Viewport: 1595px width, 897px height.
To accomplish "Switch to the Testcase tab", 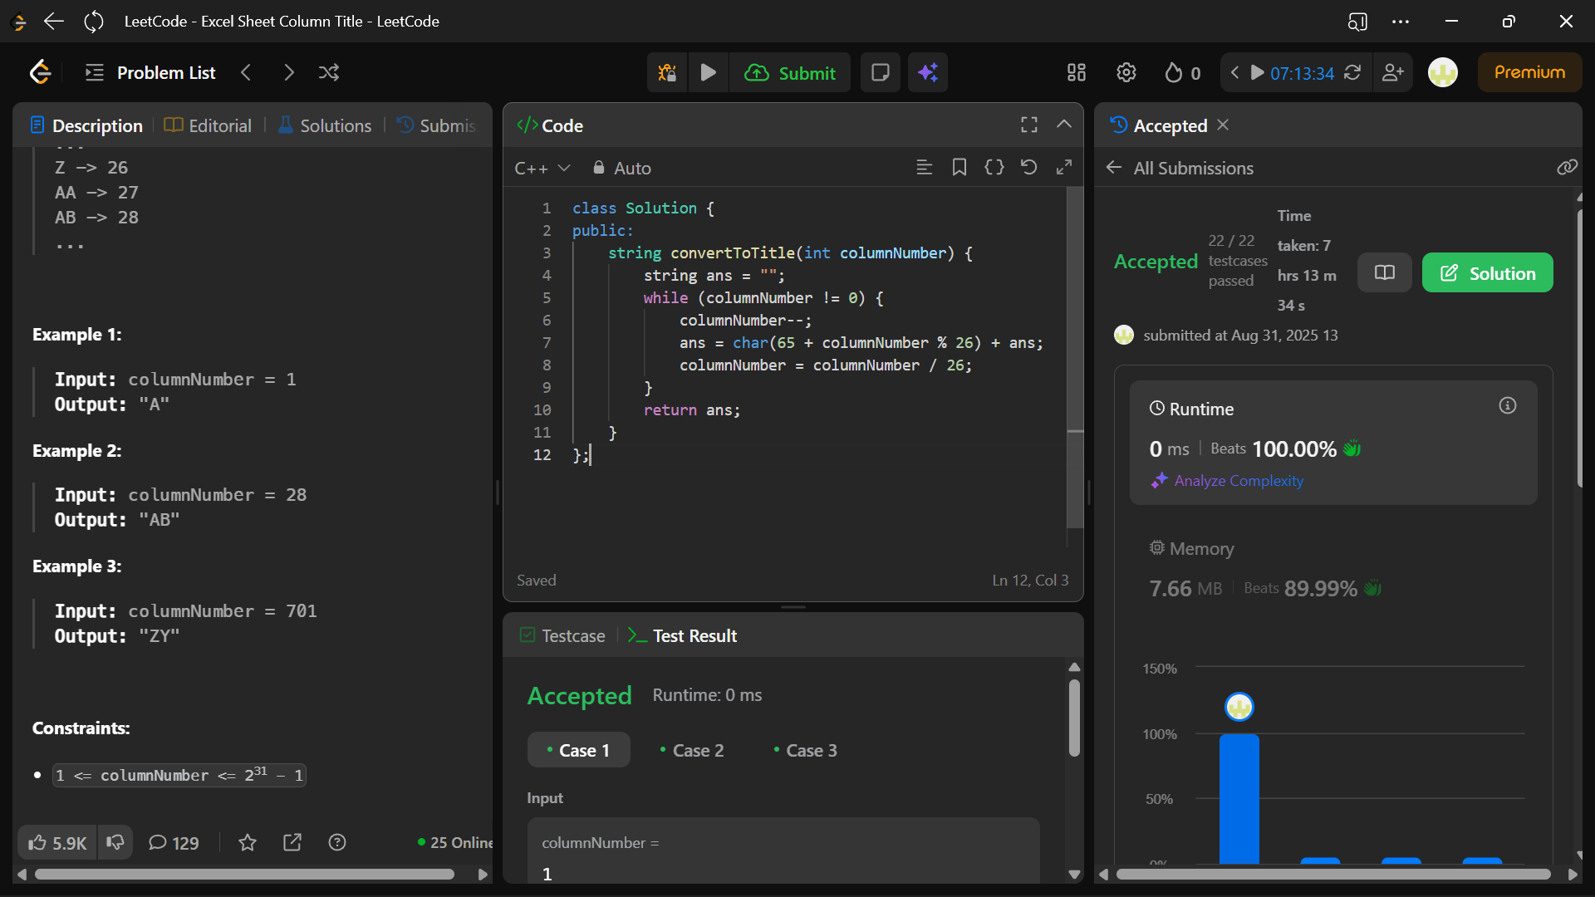I will coord(562,636).
